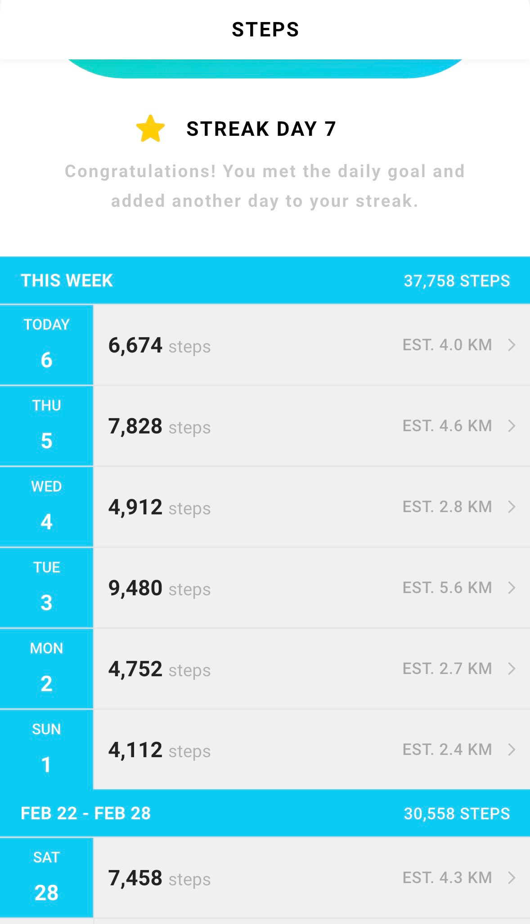Select the THU 5 date tile
Screen dimensions: 530x924
coord(46,426)
